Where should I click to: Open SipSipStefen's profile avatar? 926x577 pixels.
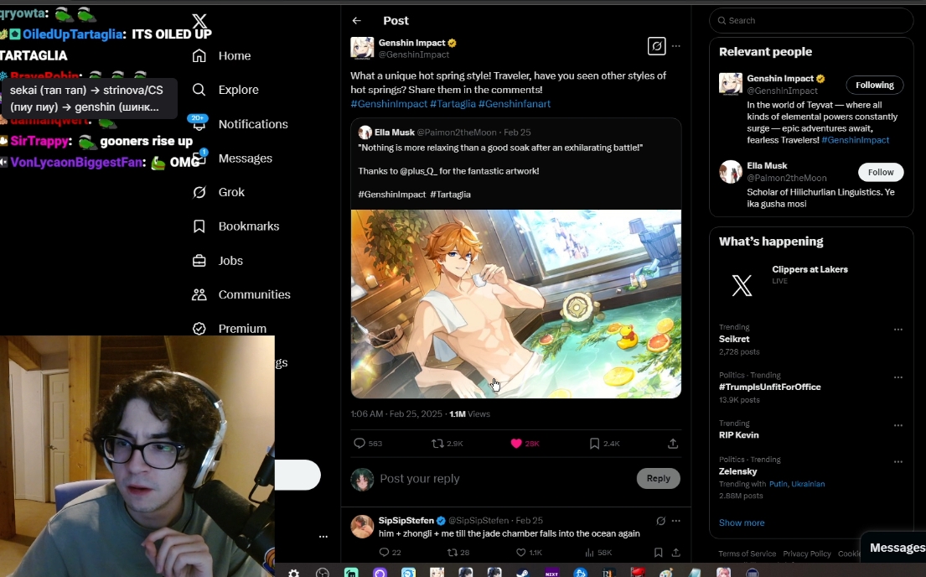pyautogui.click(x=362, y=526)
